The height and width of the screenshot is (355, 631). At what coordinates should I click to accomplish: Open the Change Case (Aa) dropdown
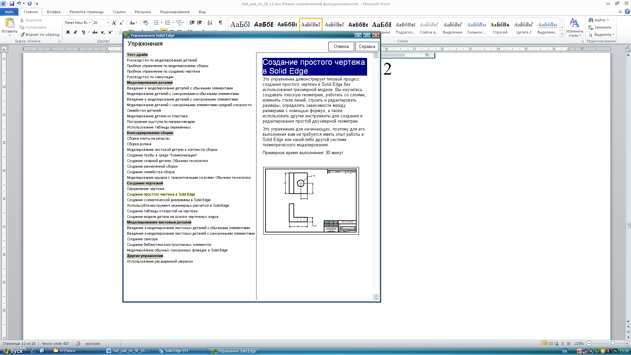click(x=133, y=23)
